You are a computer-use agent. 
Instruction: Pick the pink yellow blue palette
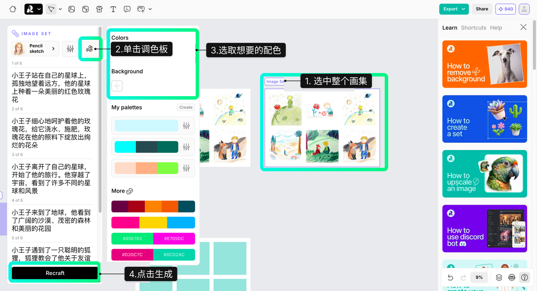[x=153, y=223]
